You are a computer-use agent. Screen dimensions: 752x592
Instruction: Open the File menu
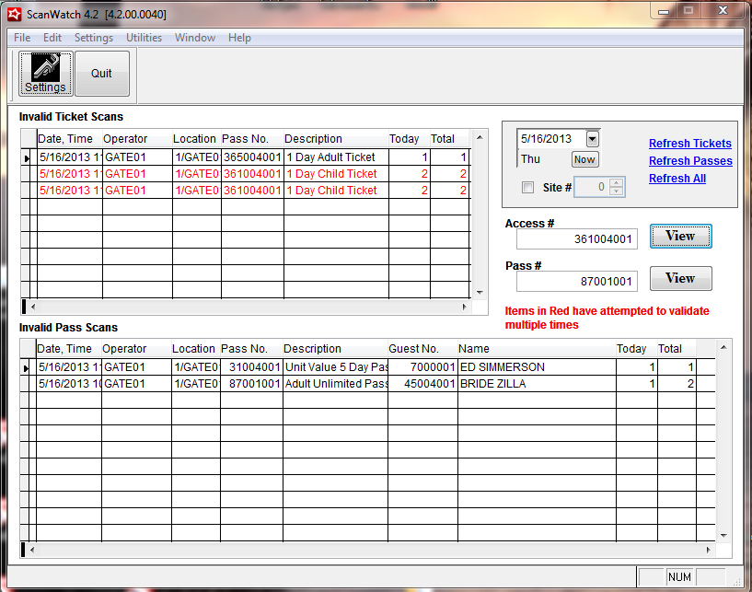pyautogui.click(x=22, y=38)
